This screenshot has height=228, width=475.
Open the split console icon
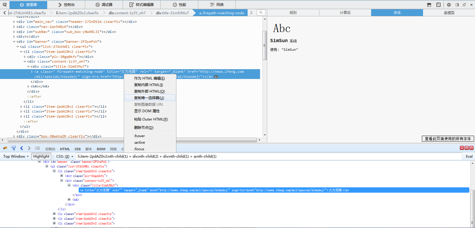pyautogui.click(x=429, y=5)
